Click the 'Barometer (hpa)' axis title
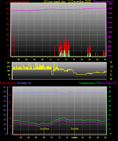The image size is (118, 141). 104,2
